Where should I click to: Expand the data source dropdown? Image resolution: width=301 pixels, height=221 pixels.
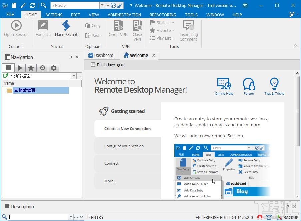pos(73,76)
